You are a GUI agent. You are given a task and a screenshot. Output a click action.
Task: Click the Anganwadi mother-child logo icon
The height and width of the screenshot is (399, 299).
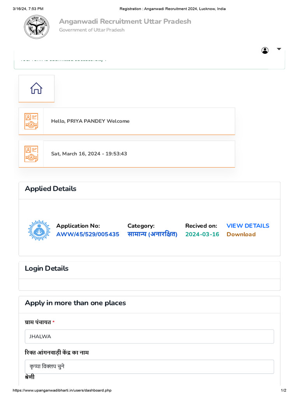click(x=39, y=230)
